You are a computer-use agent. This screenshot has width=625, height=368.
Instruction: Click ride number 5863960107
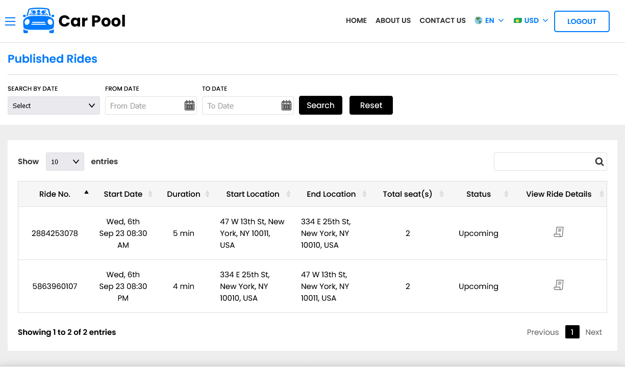point(55,286)
